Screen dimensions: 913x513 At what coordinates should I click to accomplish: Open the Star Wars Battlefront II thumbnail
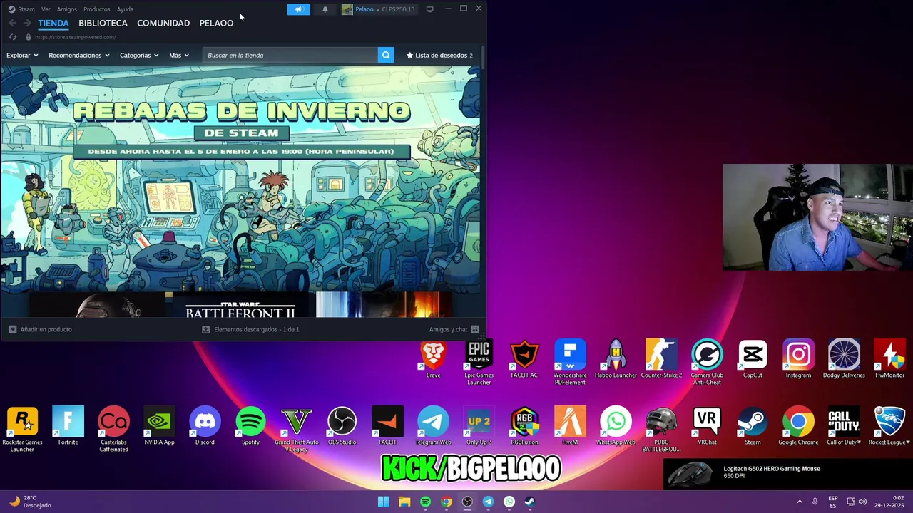[x=240, y=305]
